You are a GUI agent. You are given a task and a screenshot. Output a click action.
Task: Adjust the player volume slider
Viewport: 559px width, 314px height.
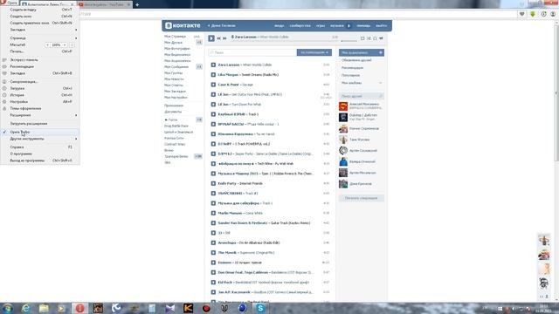coord(349,41)
